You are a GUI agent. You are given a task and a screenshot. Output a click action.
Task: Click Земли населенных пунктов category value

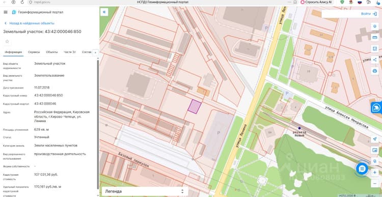[56, 146]
